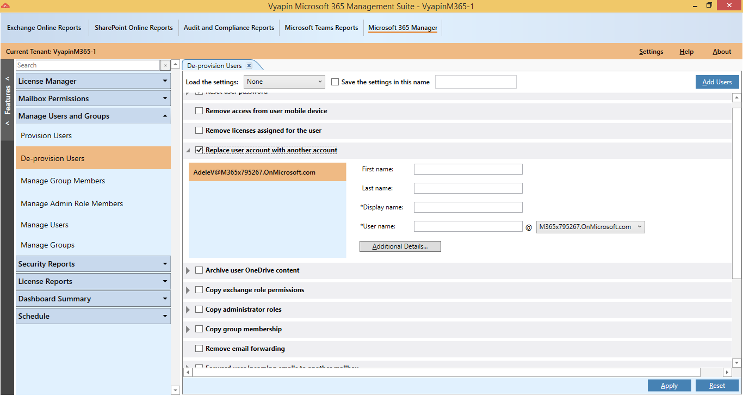Expand the License Manager section
Viewport: 743px width, 396px height.
pyautogui.click(x=93, y=81)
